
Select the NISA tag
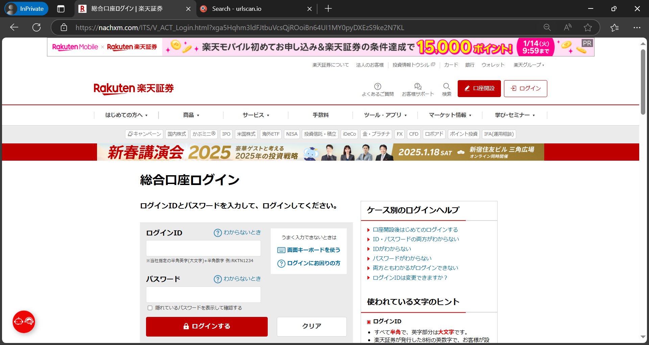pos(292,134)
